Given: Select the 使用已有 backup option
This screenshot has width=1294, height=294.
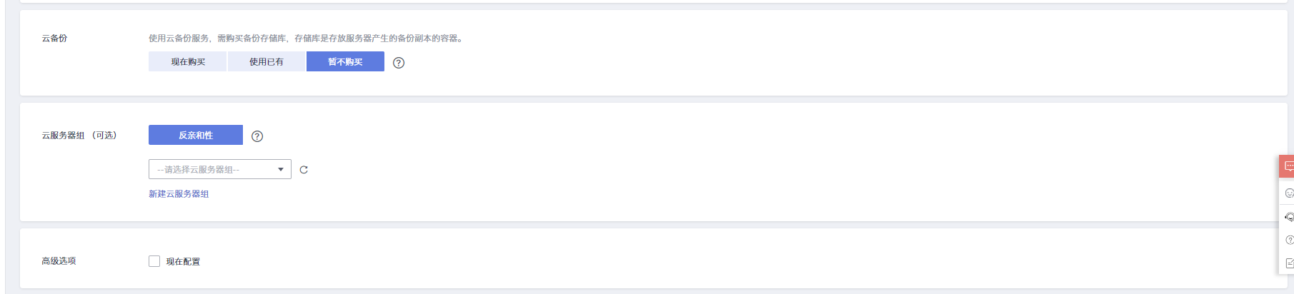Looking at the screenshot, I should pos(267,62).
